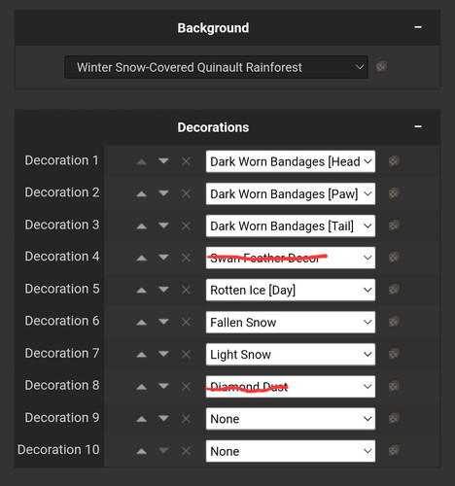Randomize Decoration 3 with dice icon
The height and width of the screenshot is (486, 455).
point(394,226)
